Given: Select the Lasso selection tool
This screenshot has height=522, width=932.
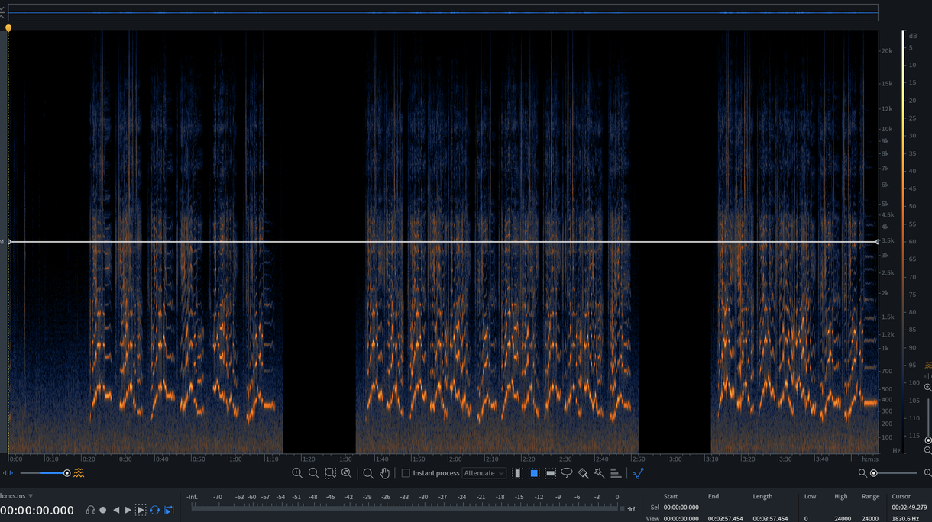Looking at the screenshot, I should click(x=567, y=473).
